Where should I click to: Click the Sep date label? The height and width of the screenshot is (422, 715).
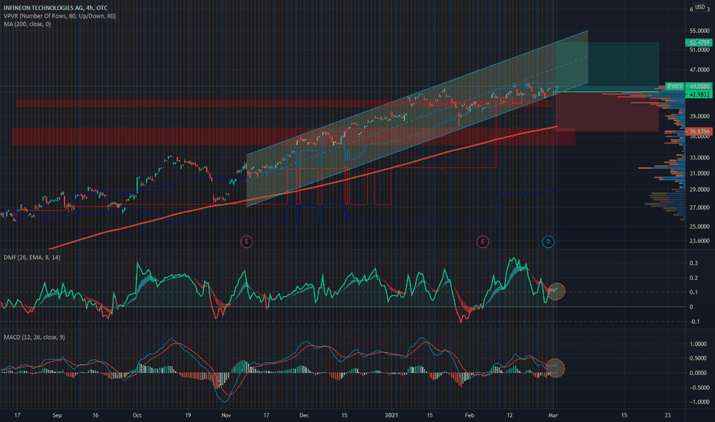click(57, 415)
